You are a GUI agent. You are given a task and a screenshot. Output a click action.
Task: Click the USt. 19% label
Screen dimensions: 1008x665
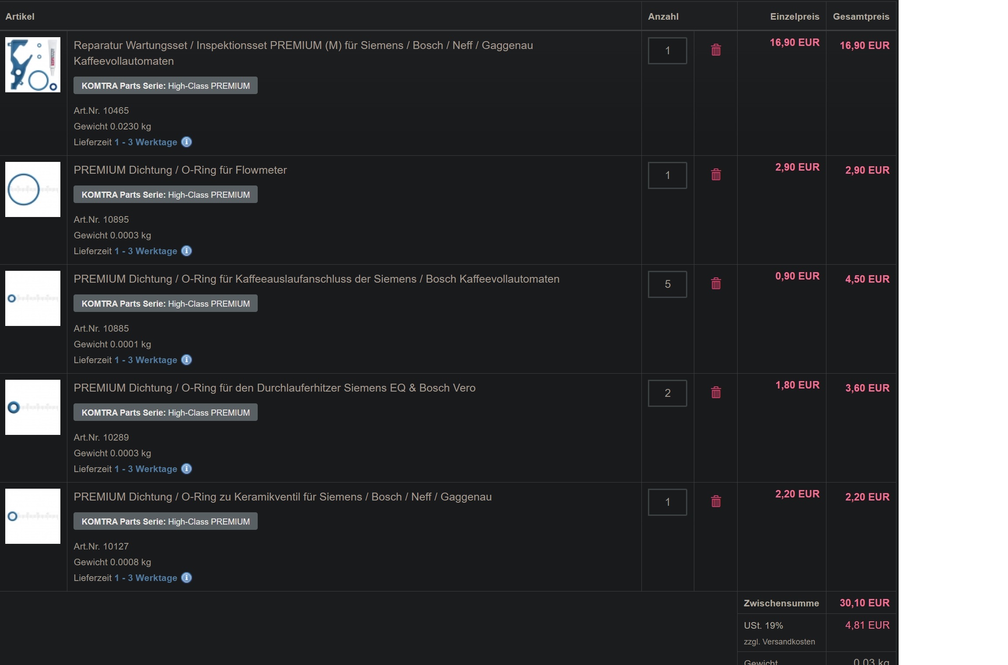(763, 626)
